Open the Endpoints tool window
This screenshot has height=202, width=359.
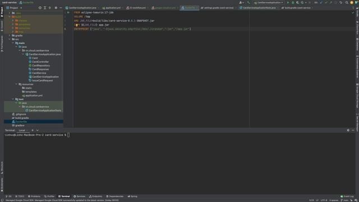coord(95,196)
